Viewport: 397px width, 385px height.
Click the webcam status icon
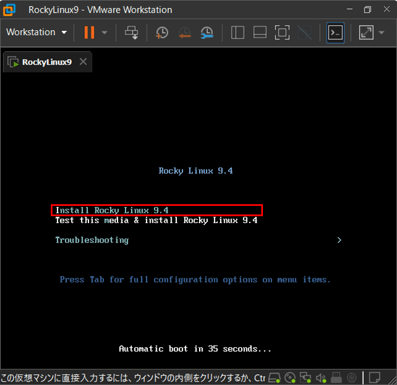coord(352,378)
